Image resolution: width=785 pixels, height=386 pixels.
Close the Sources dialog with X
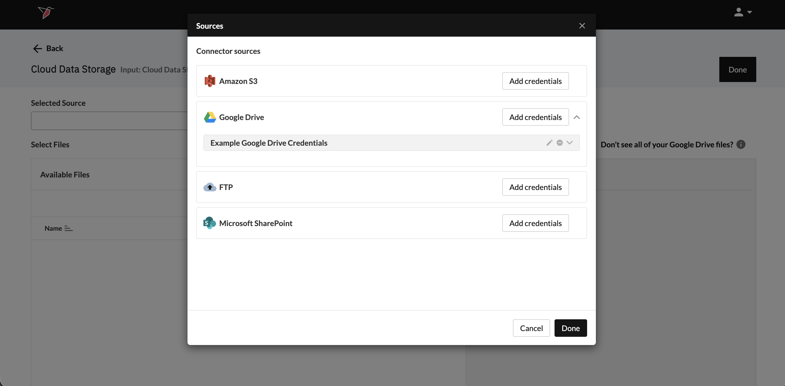582,26
